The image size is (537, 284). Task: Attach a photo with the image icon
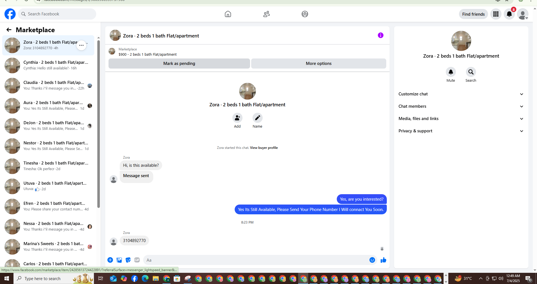point(119,260)
